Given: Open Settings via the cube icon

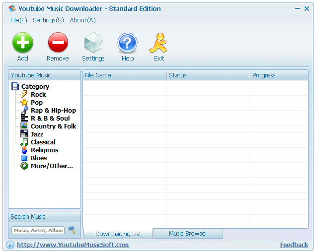Looking at the screenshot, I should pos(93,43).
